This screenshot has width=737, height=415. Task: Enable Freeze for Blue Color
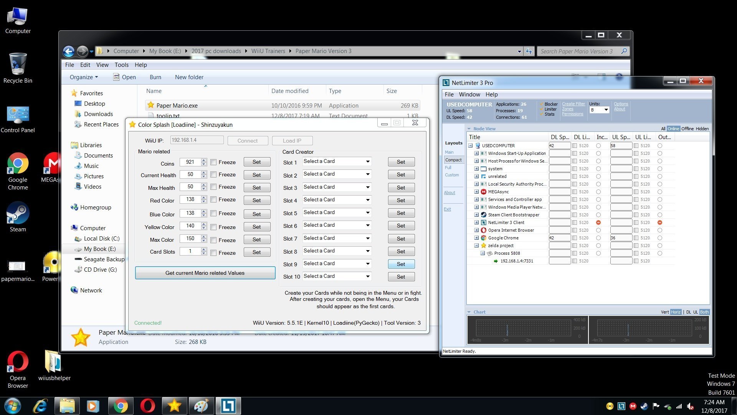point(213,213)
